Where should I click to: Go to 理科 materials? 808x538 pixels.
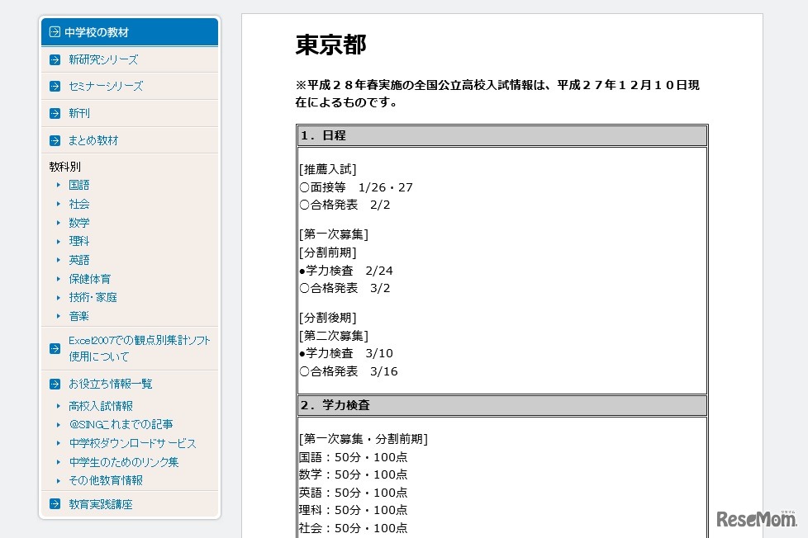79,241
